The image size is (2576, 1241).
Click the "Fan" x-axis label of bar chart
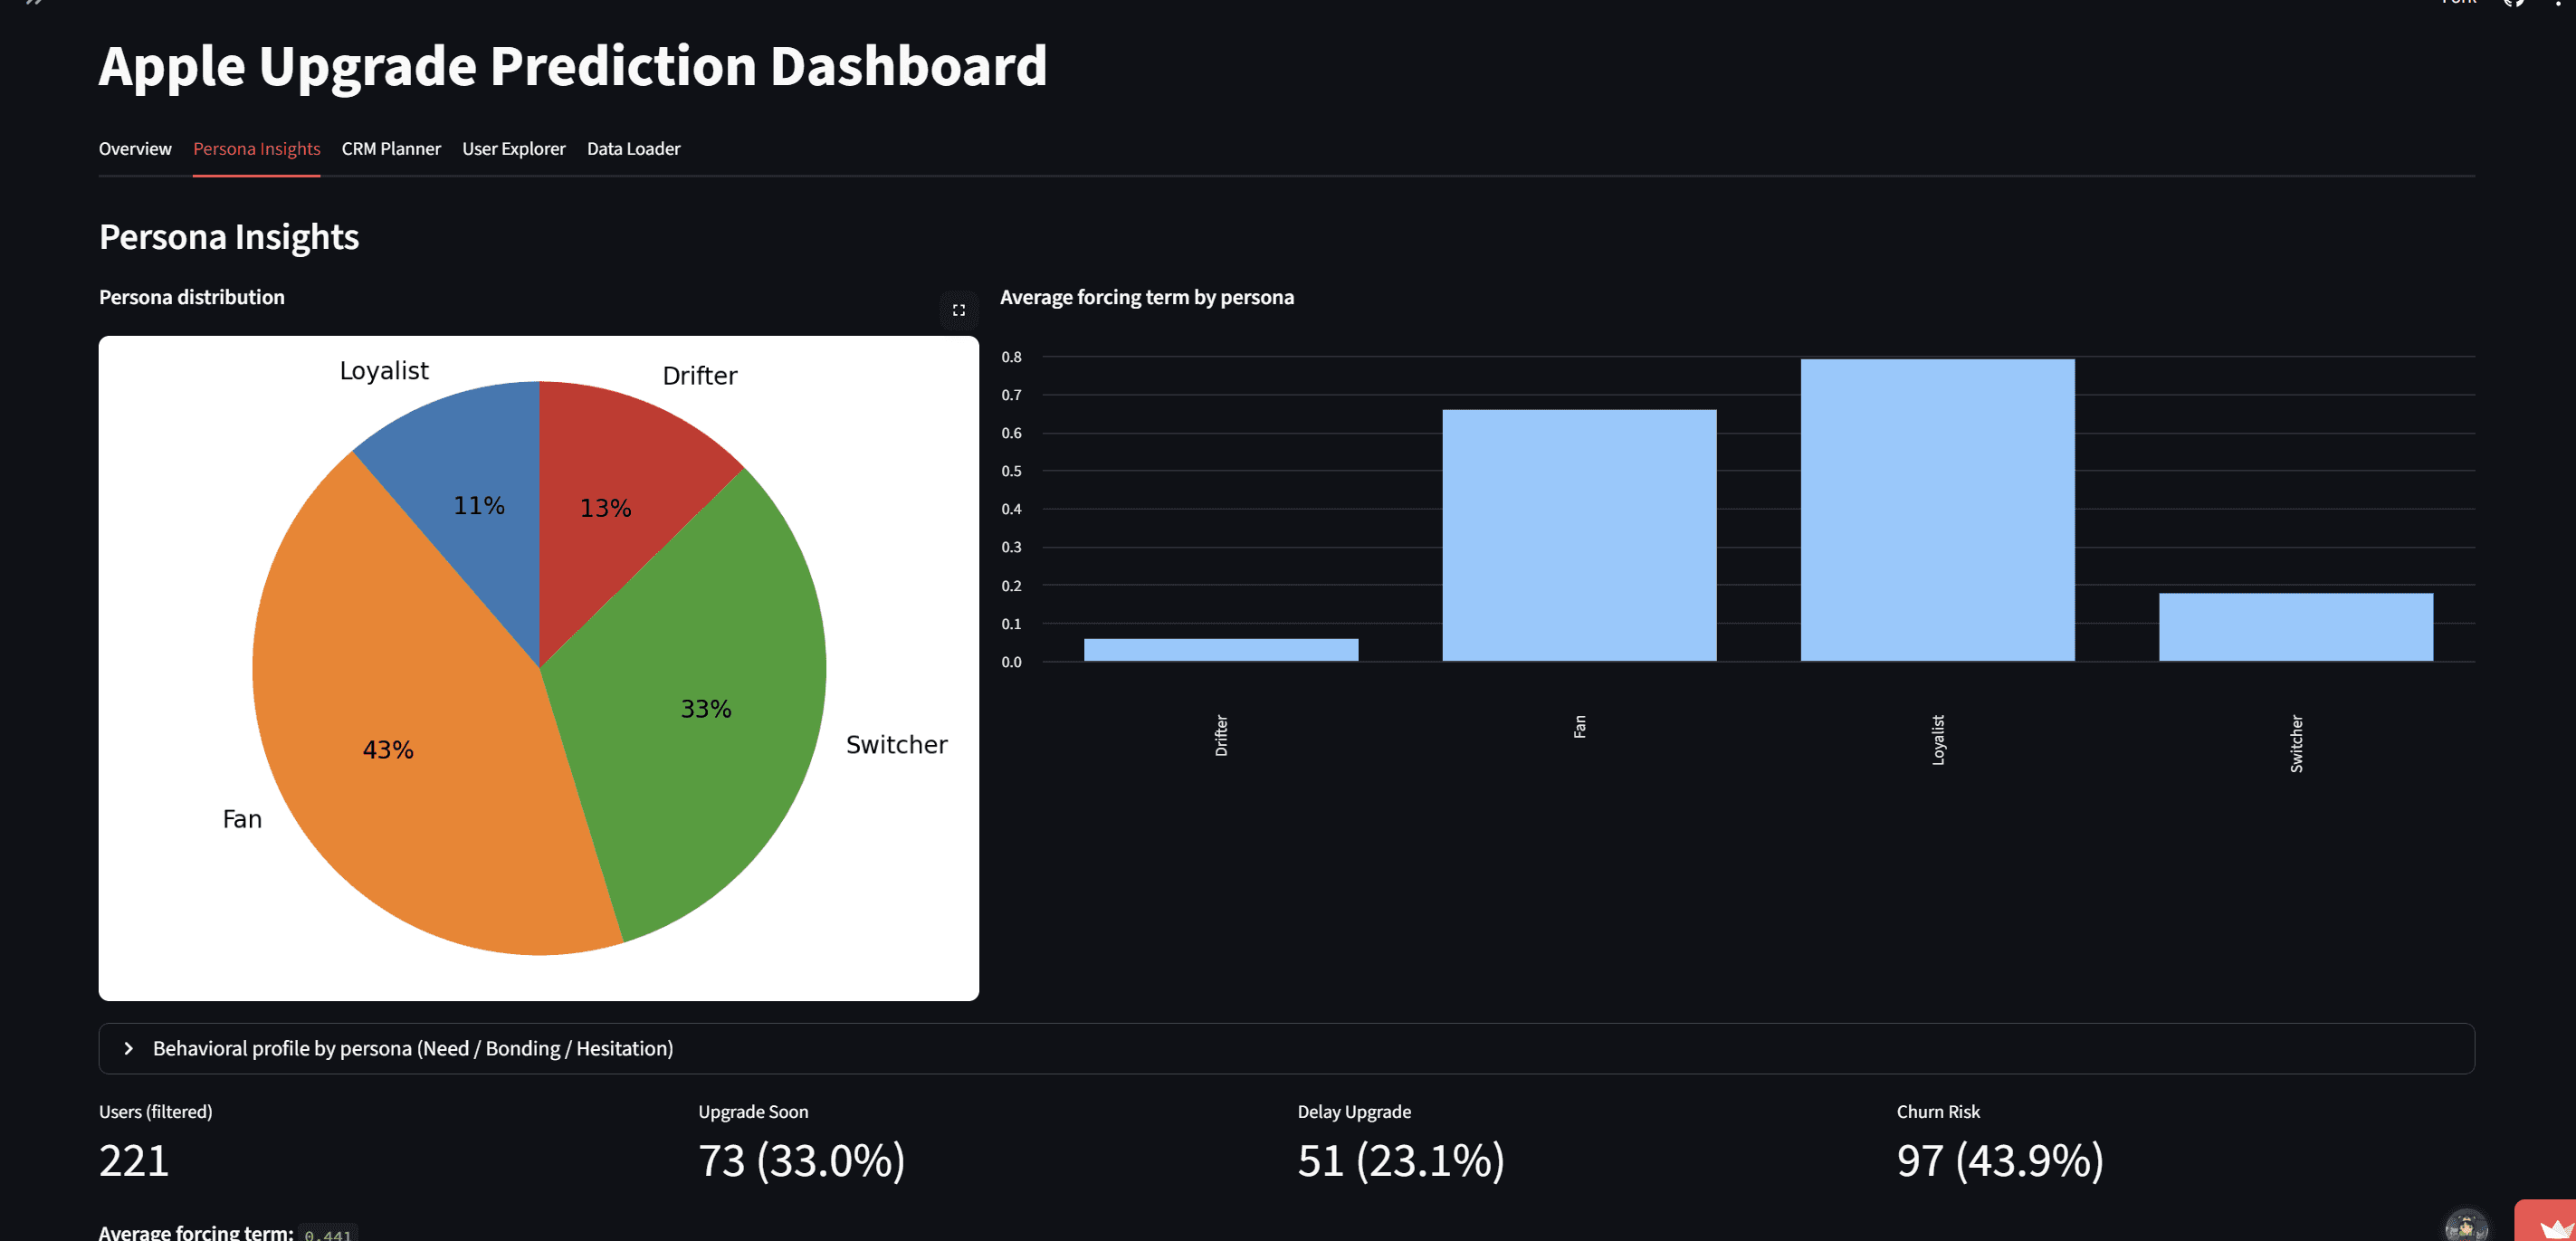(x=1580, y=726)
